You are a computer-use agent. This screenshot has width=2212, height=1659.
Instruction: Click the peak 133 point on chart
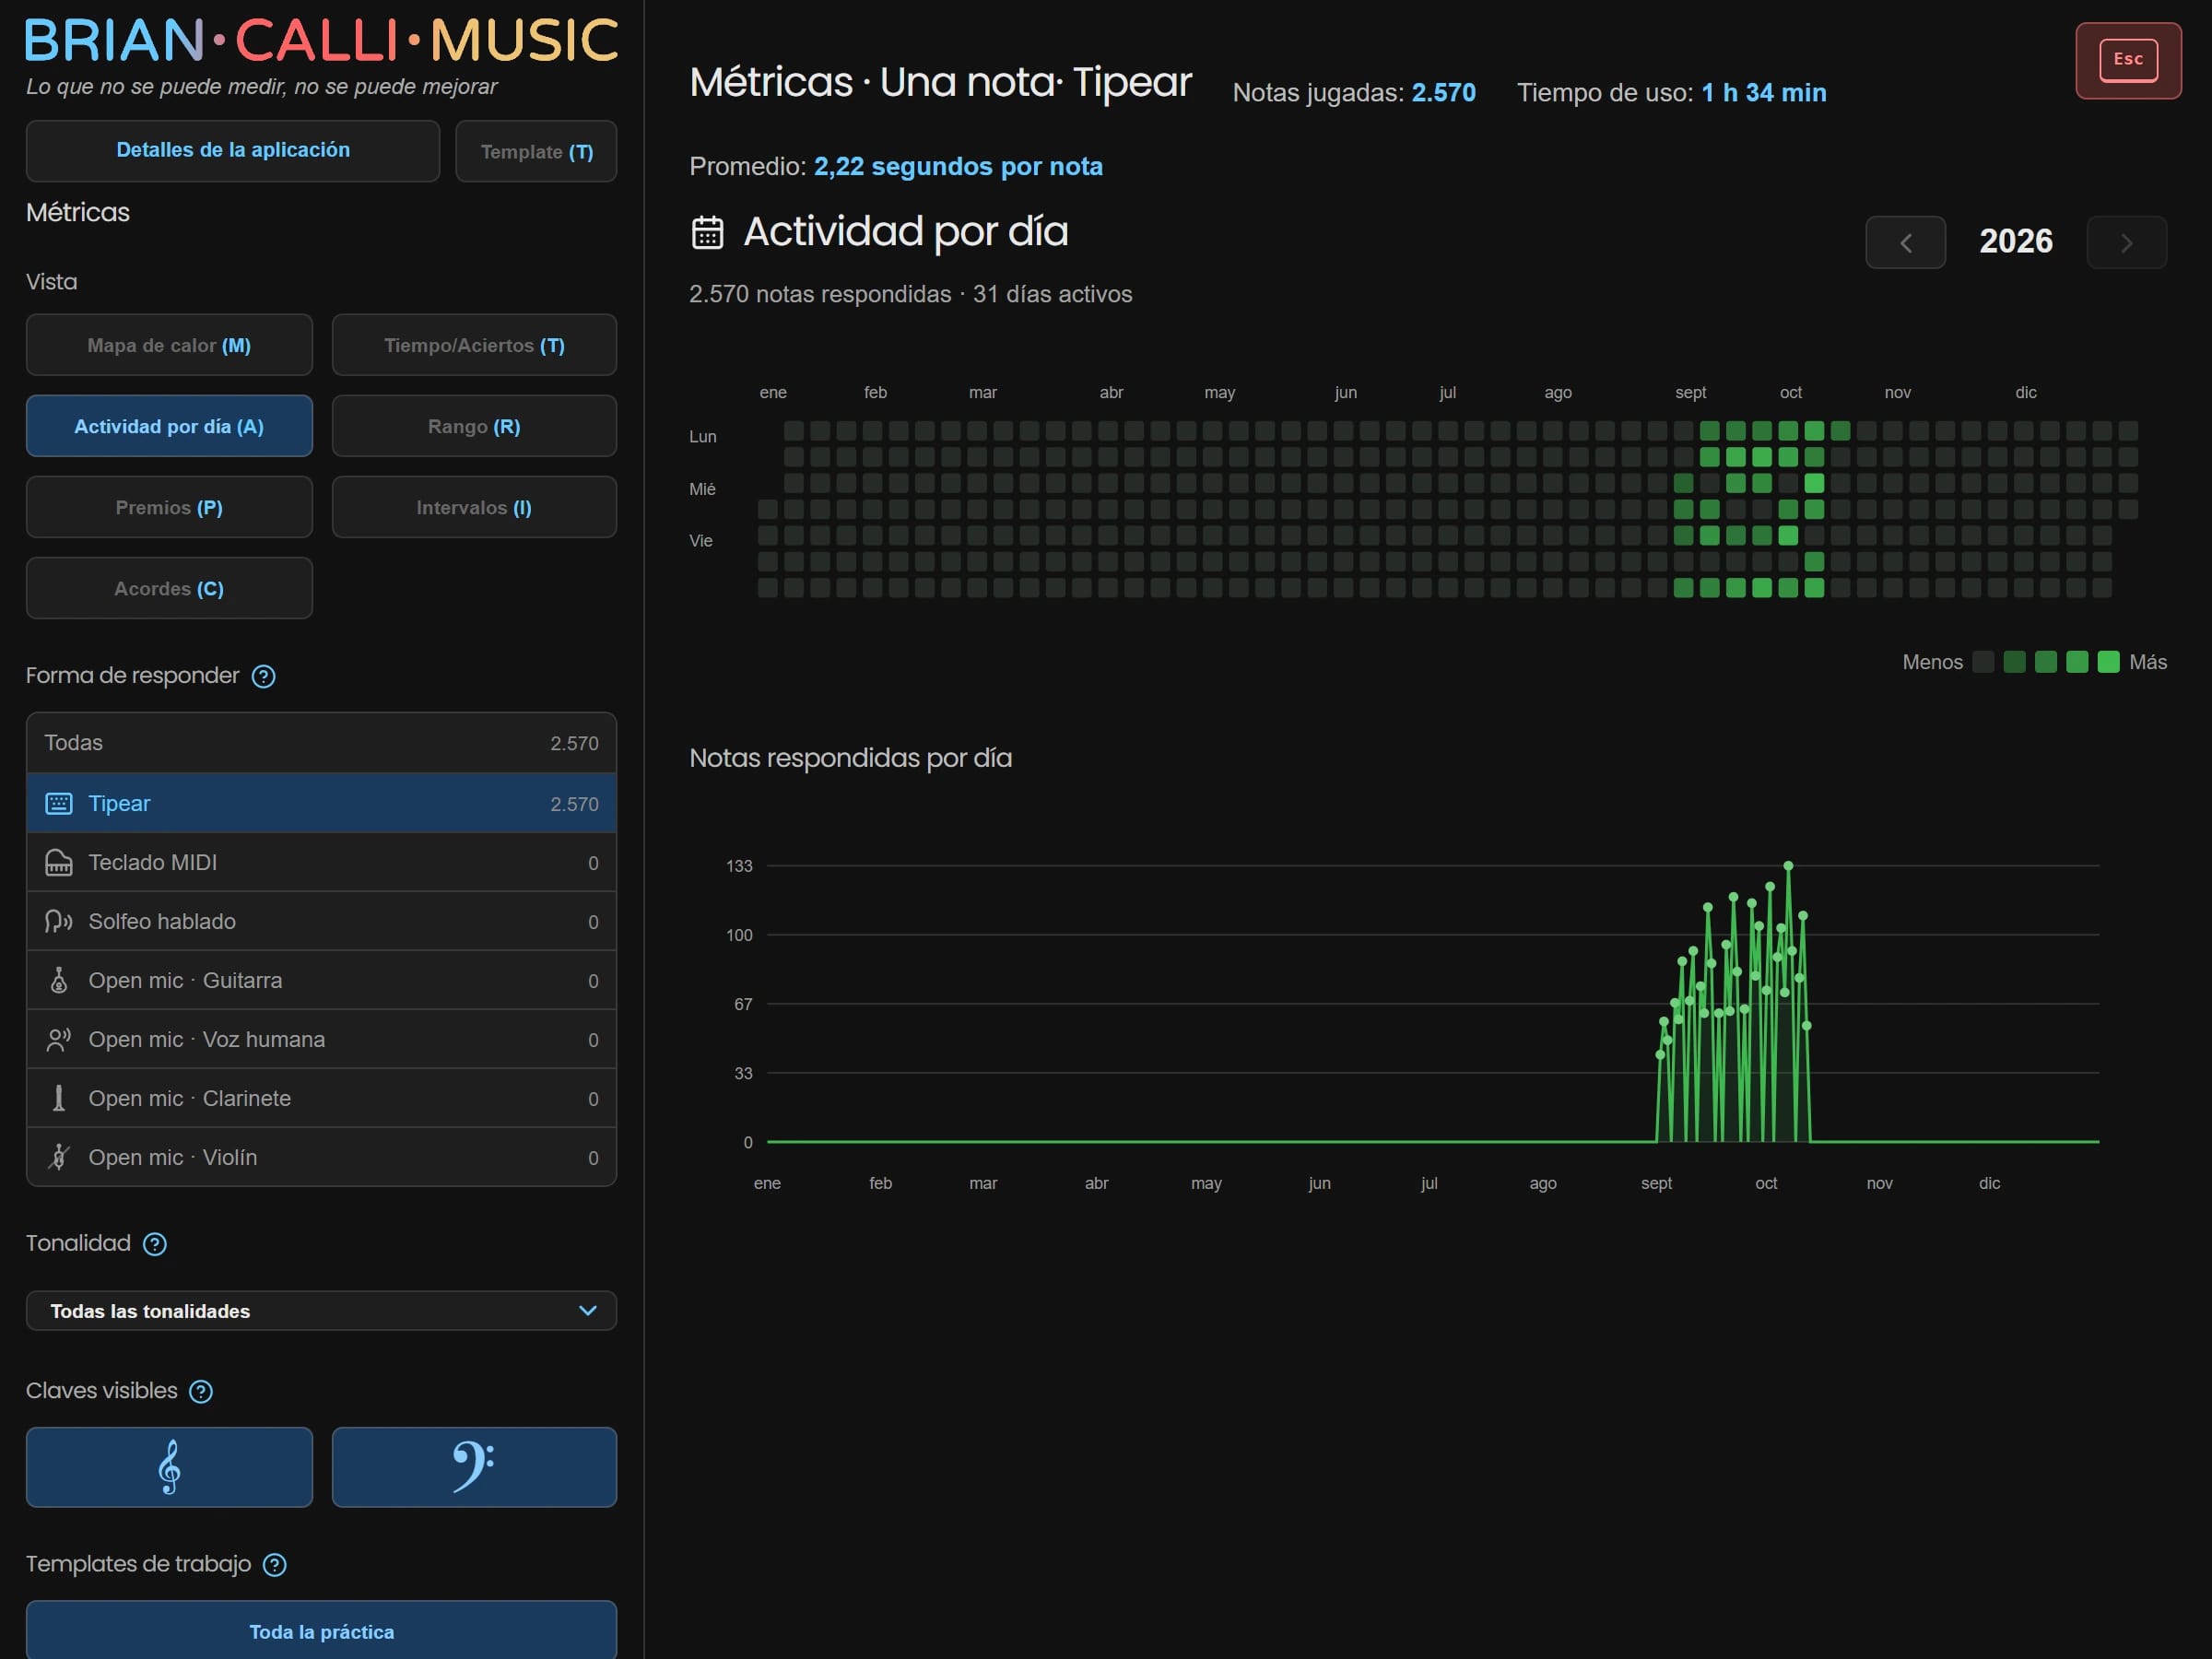(1788, 866)
